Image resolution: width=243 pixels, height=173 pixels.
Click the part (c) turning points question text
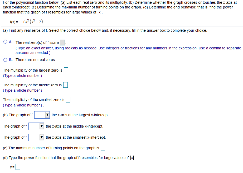click(x=50, y=148)
